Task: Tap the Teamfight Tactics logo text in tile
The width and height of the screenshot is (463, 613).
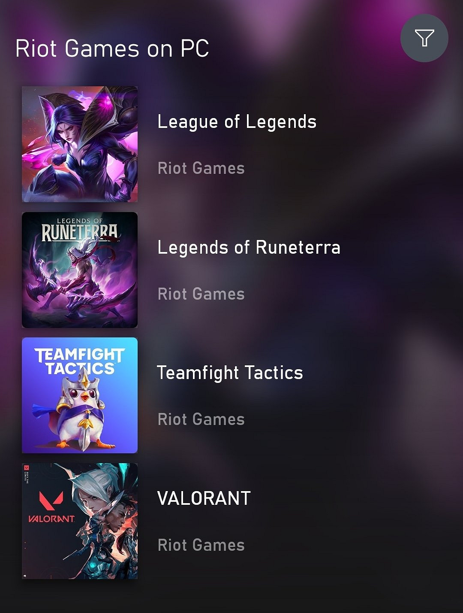Action: [x=80, y=362]
